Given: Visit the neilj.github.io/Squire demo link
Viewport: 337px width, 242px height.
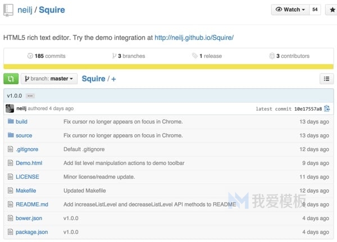Looking at the screenshot, I should (x=194, y=38).
